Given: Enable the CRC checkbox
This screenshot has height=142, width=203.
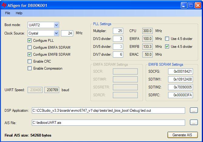Looking at the screenshot, I should 29,61.
